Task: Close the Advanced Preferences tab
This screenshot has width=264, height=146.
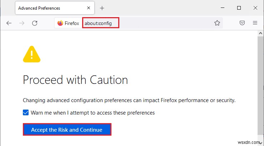Action: tap(88, 8)
